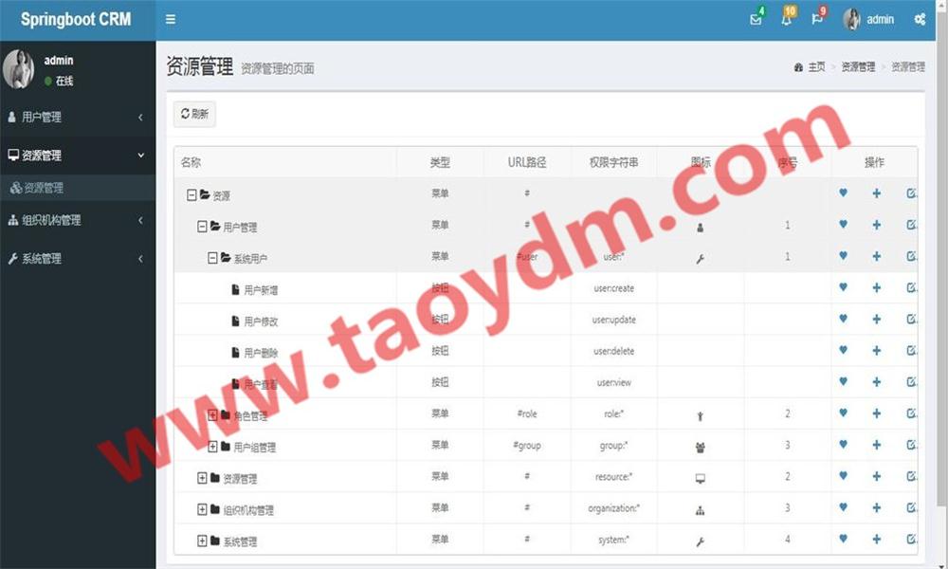This screenshot has height=569, width=948.
Task: Click the 用户修改 tree row name
Action: tap(261, 321)
